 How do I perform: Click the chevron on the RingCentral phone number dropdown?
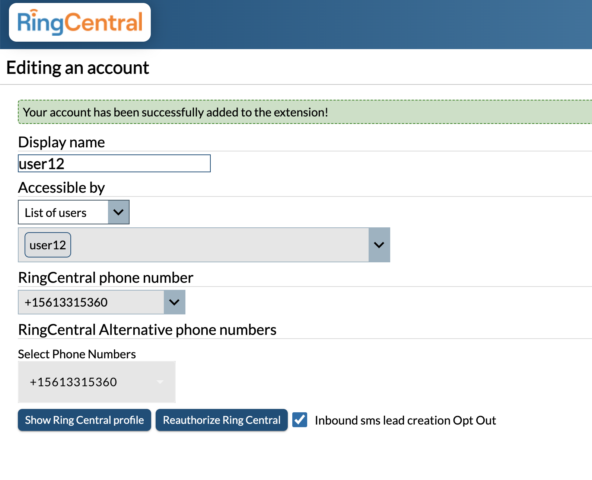[174, 302]
